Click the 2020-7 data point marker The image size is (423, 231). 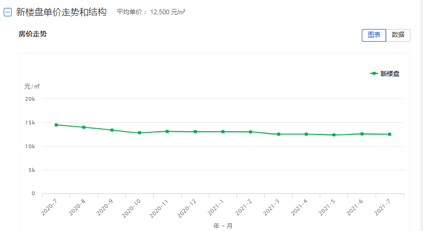pos(56,125)
